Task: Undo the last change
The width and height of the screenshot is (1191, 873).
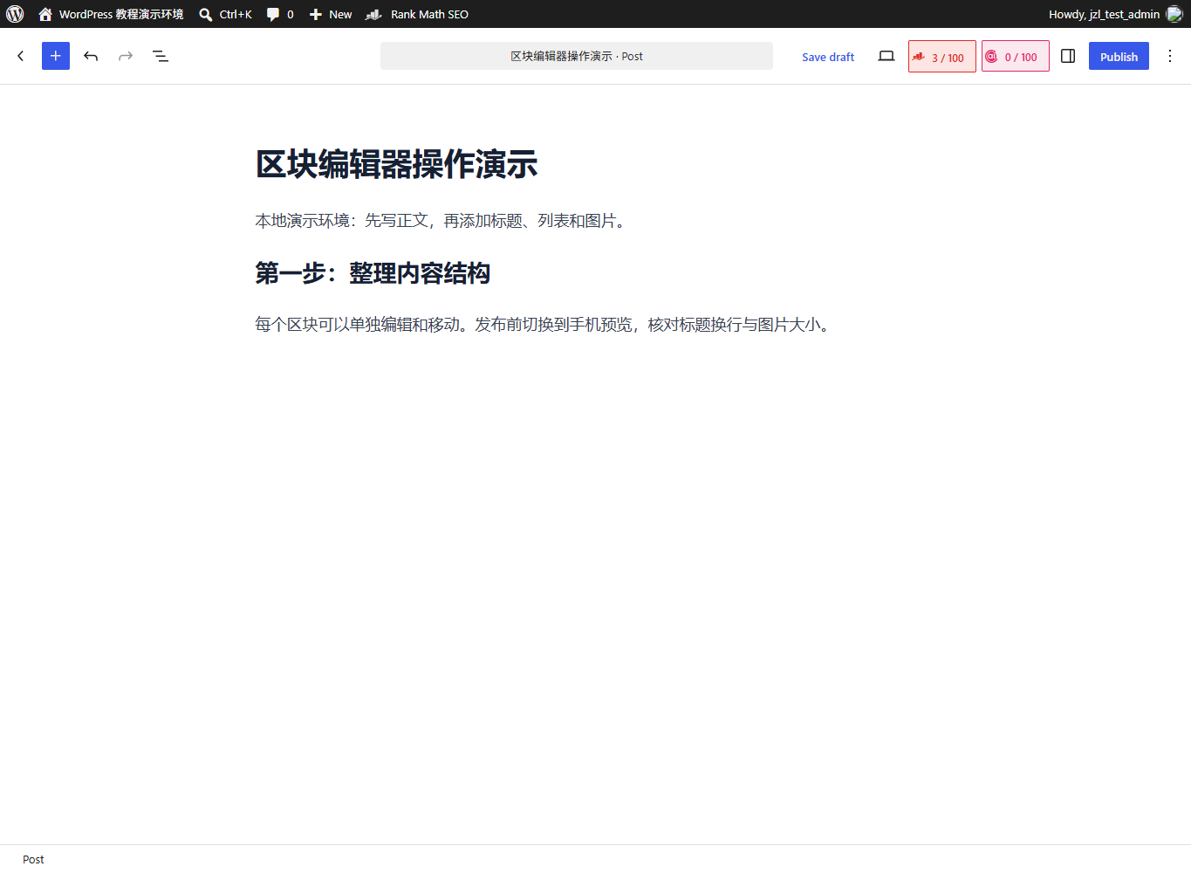Action: (91, 56)
